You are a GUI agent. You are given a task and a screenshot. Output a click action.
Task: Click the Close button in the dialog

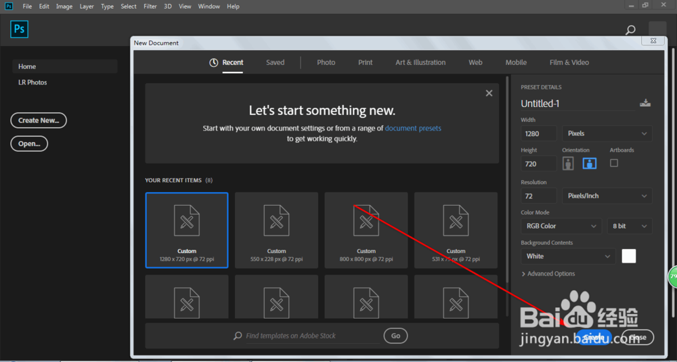click(x=638, y=337)
